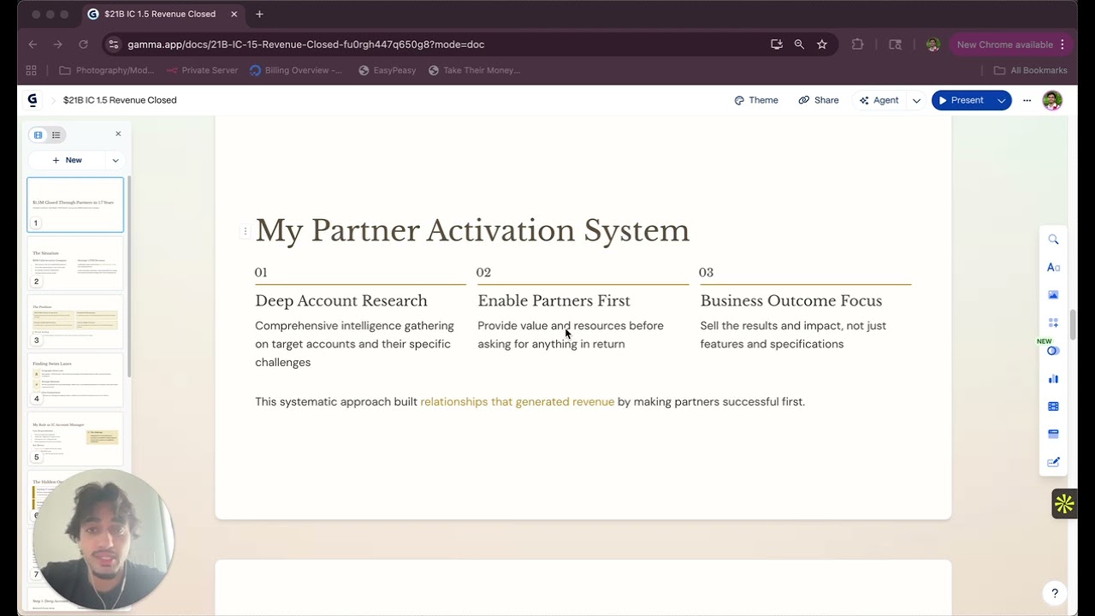Open Chrome extensions puzzle icon
The image size is (1095, 616).
858,44
